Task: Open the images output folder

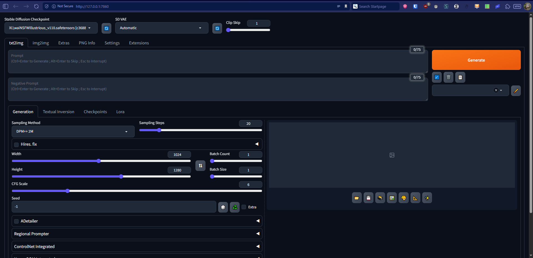Action: tap(357, 198)
